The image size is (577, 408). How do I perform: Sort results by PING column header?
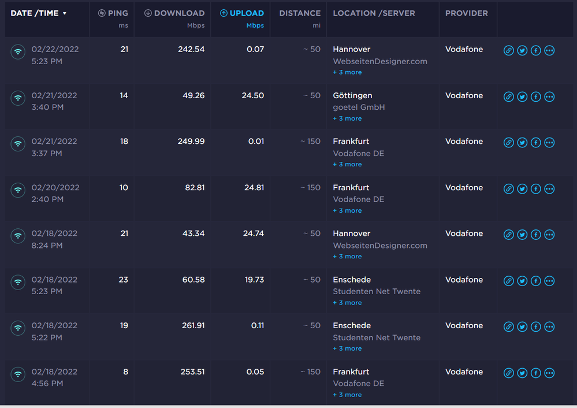(113, 13)
